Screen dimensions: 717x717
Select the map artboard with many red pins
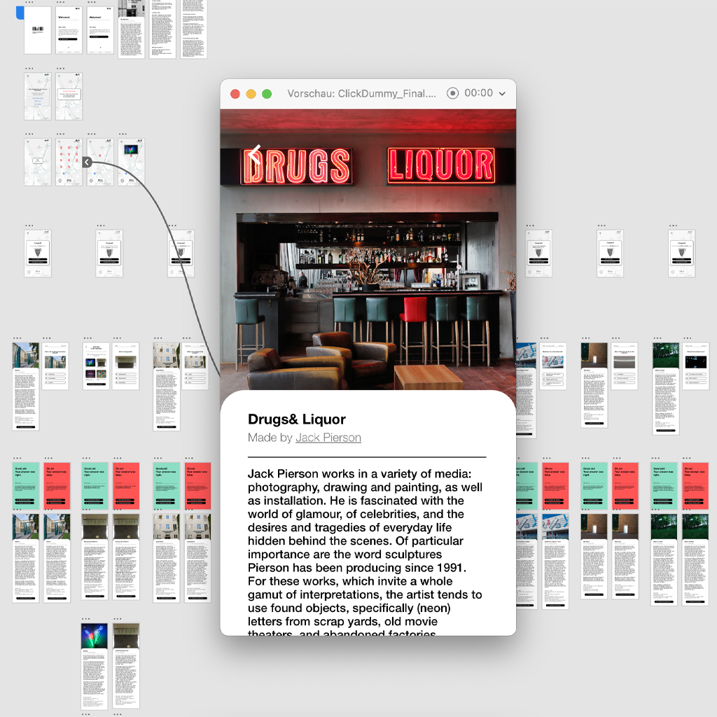click(69, 162)
